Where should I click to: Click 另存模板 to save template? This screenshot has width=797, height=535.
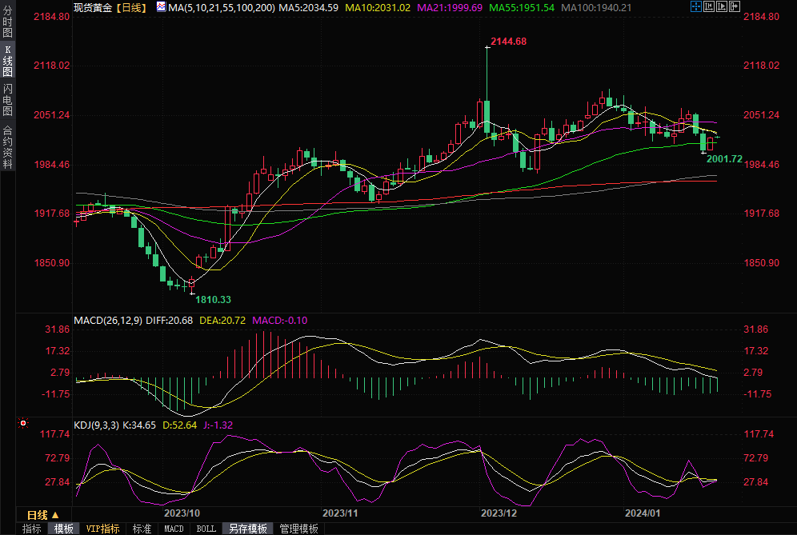point(247,529)
